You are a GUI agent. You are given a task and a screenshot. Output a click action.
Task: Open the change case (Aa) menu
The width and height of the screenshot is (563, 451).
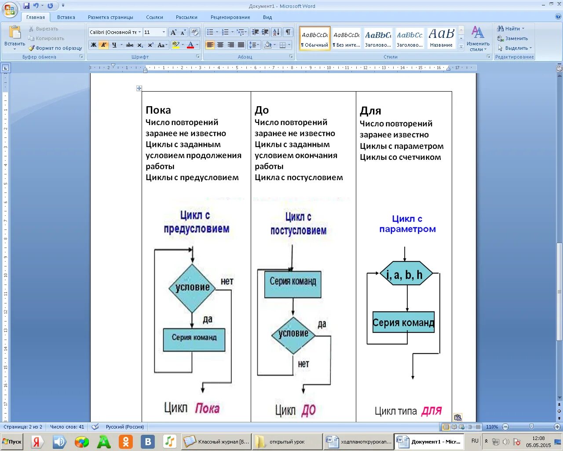tap(162, 45)
